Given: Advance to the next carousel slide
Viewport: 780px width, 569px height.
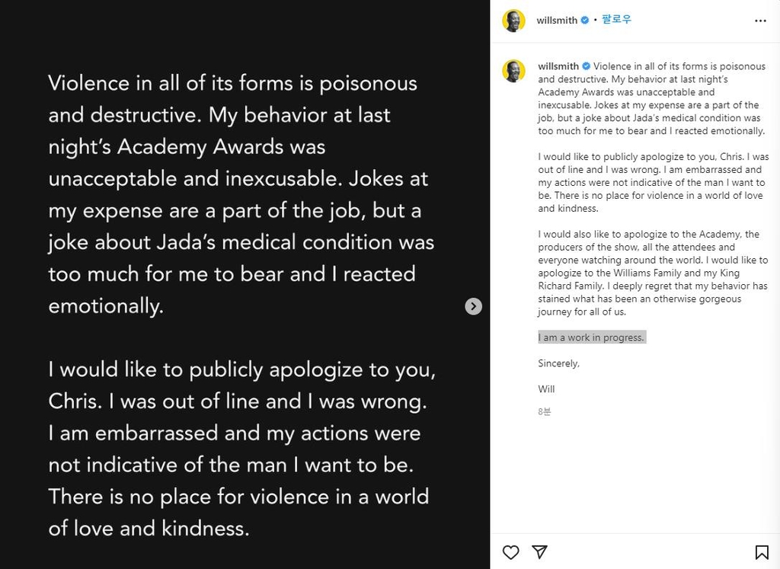Looking at the screenshot, I should pos(474,306).
